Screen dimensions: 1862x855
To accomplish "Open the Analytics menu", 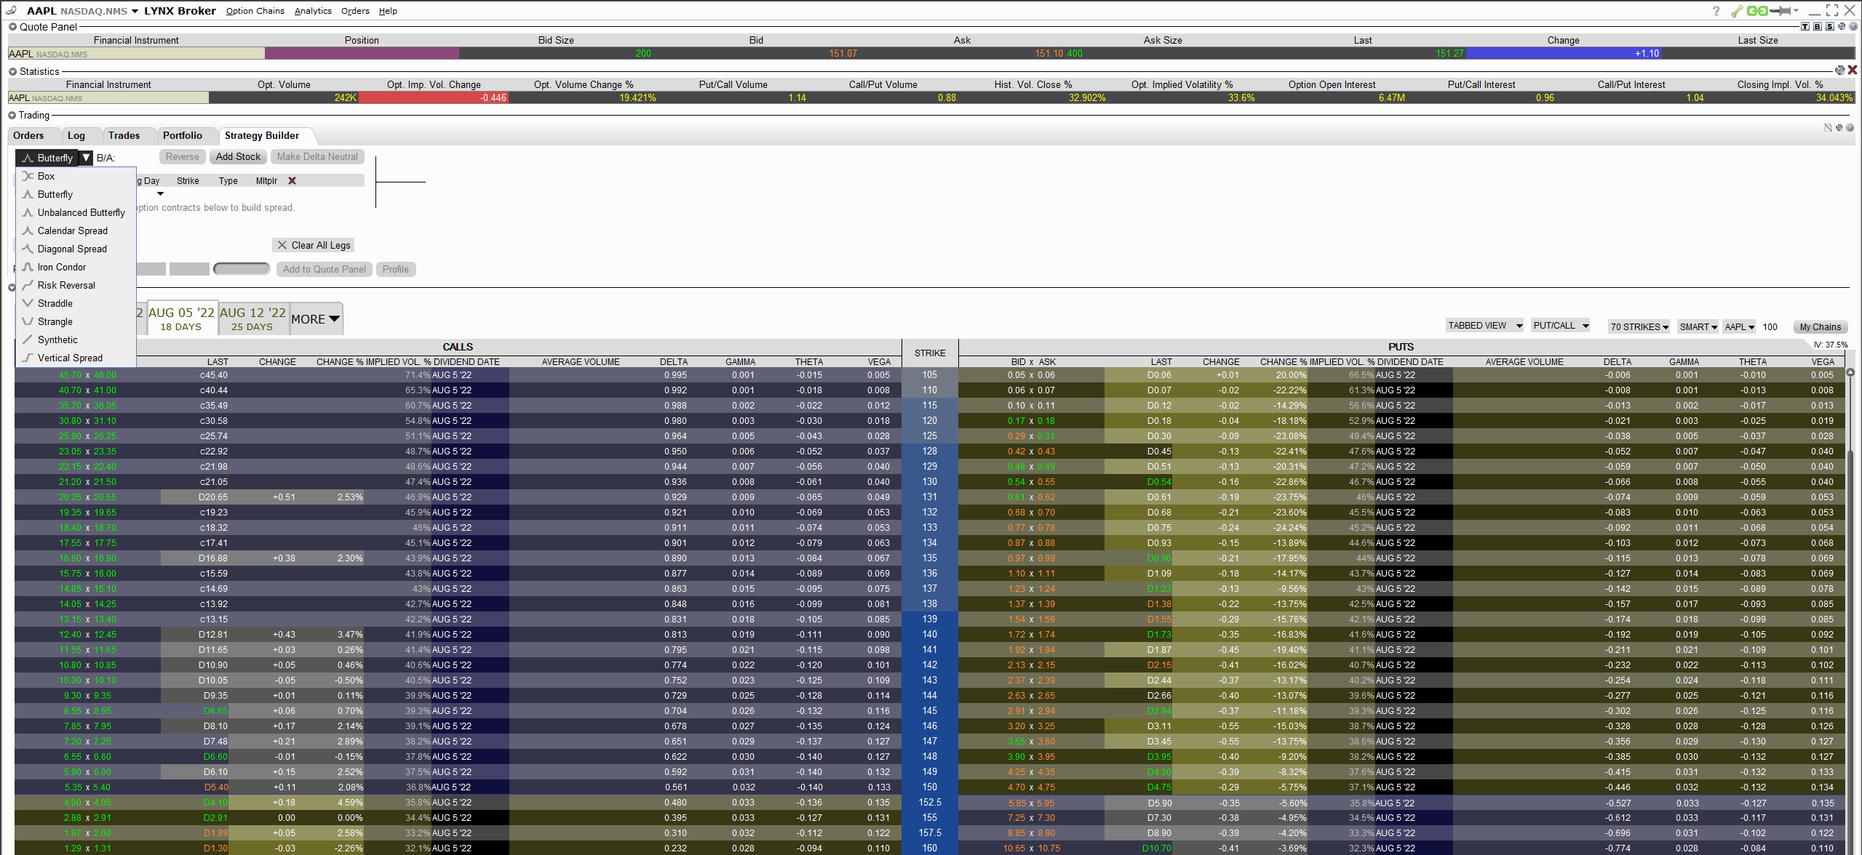I will point(311,11).
